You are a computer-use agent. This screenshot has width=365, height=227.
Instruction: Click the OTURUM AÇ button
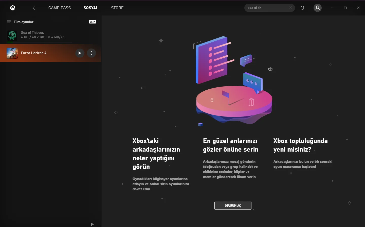[x=233, y=206]
